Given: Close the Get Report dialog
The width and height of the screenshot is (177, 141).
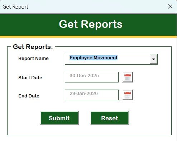Looking at the screenshot, I should 170,6.
